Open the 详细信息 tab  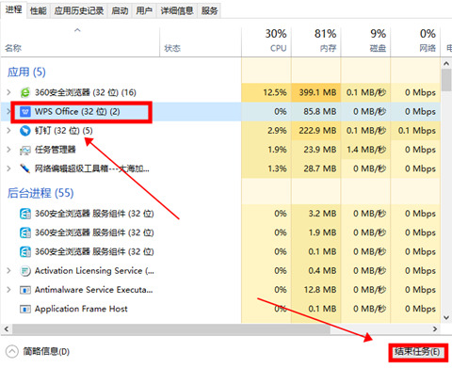coord(177,11)
